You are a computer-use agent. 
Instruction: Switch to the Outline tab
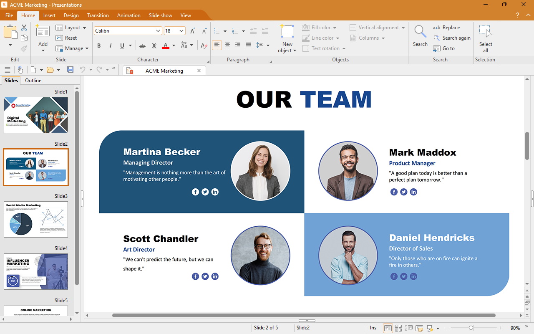click(33, 81)
